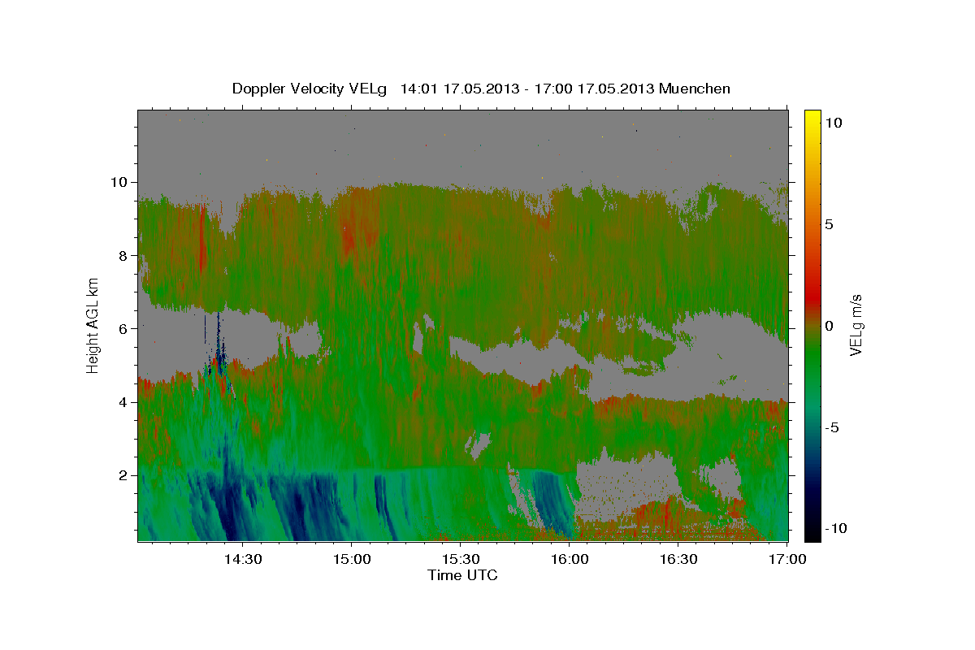Image resolution: width=975 pixels, height=650 pixels.
Task: Click the plot title "Doppler Velocity VELg"
Action: pos(311,89)
